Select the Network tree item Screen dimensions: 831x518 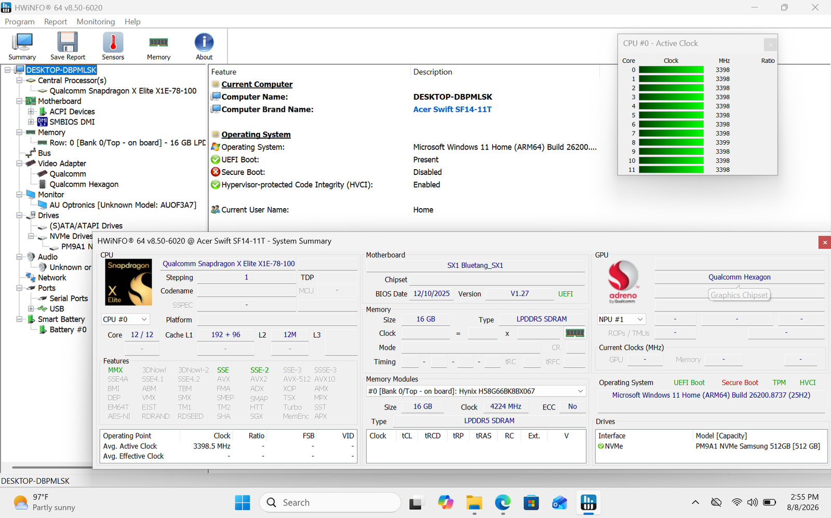[x=52, y=278]
